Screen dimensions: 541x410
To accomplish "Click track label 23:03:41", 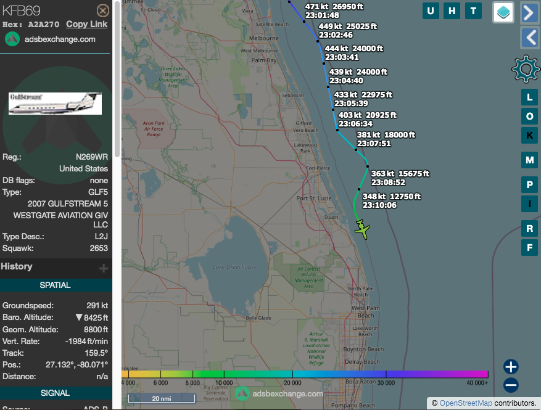I will (342, 57).
